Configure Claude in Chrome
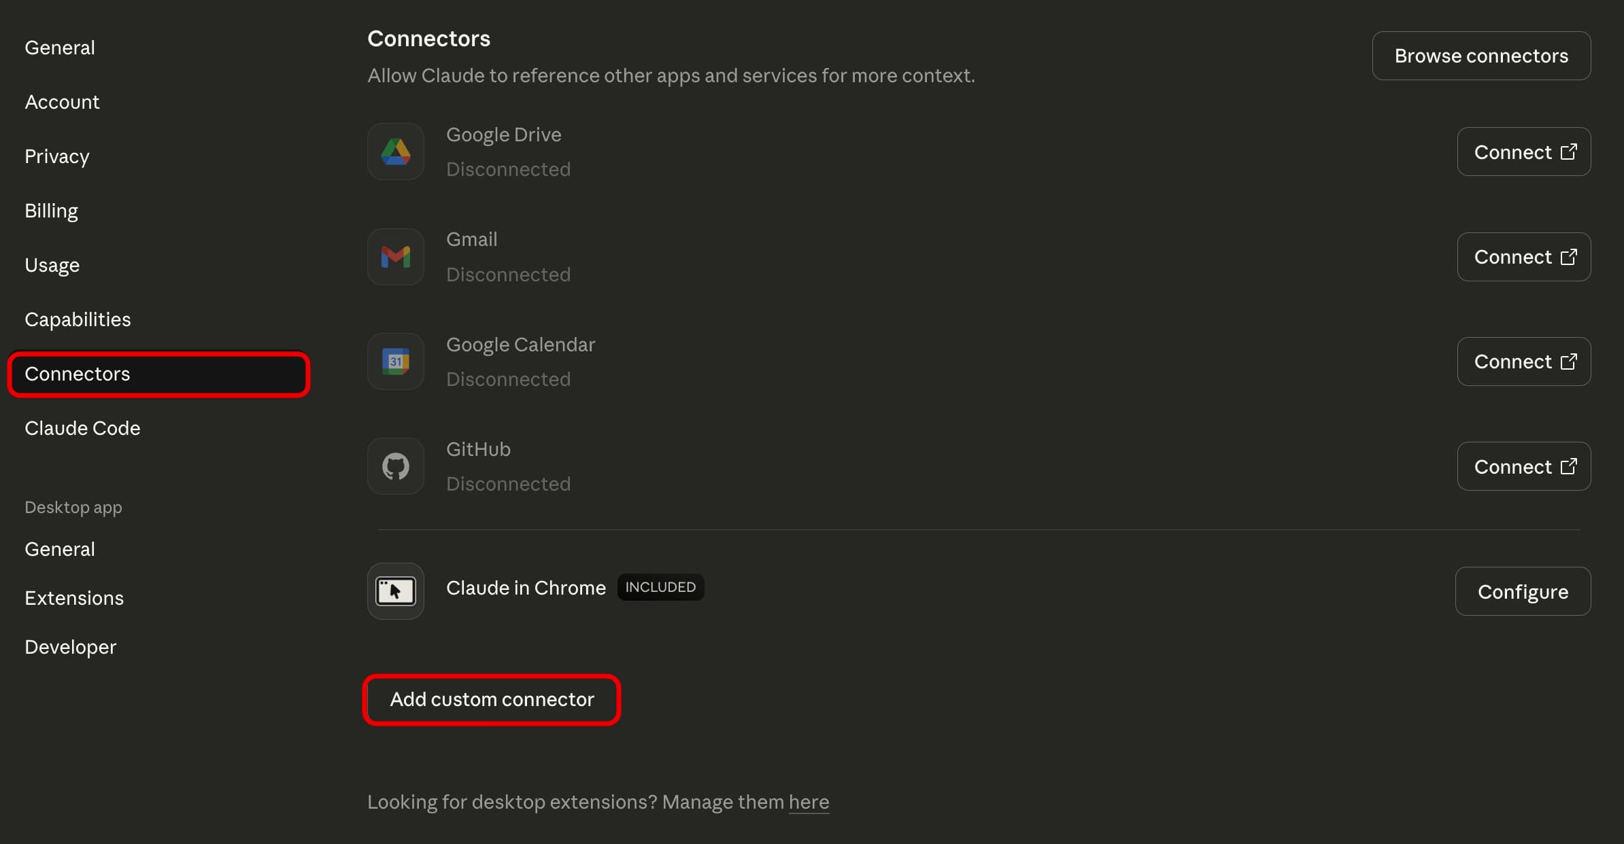Image resolution: width=1624 pixels, height=844 pixels. pyautogui.click(x=1522, y=591)
